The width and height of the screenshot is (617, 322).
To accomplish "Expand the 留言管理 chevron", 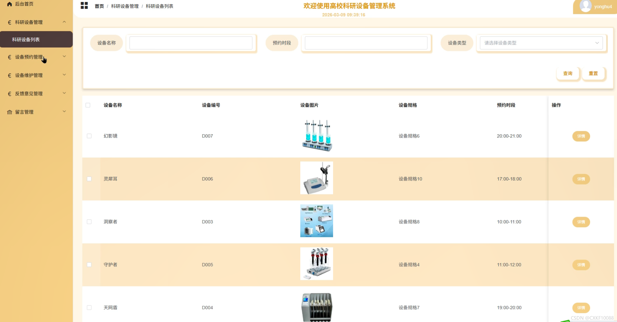I will (x=64, y=111).
